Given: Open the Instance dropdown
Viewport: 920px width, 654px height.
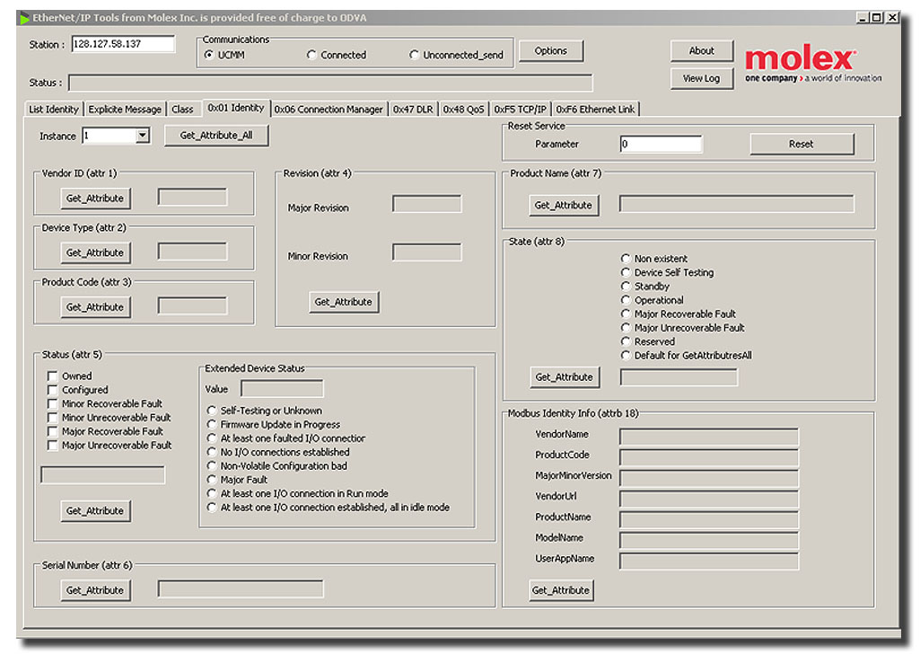Looking at the screenshot, I should pyautogui.click(x=142, y=136).
